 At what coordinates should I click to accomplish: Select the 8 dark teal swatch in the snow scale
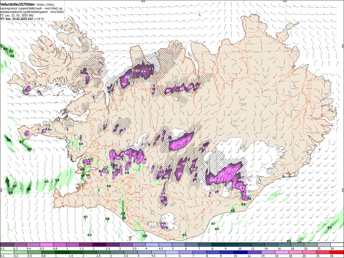[x=218, y=245]
